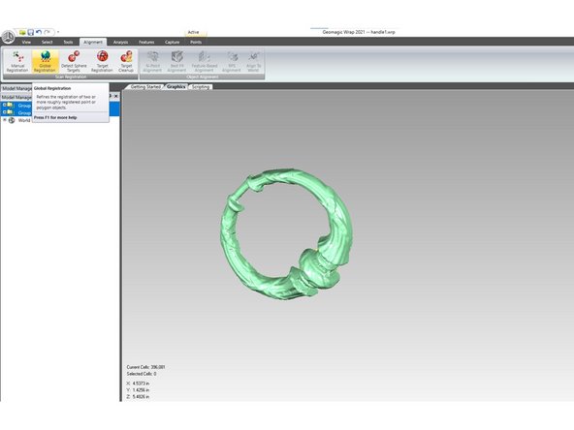Close the Model Manager panel
Image resolution: width=574 pixels, height=430 pixels.
tap(116, 96)
